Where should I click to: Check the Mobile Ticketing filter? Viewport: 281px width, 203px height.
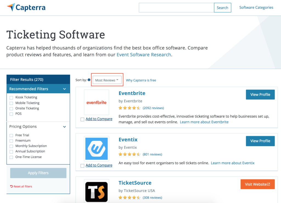point(11,103)
